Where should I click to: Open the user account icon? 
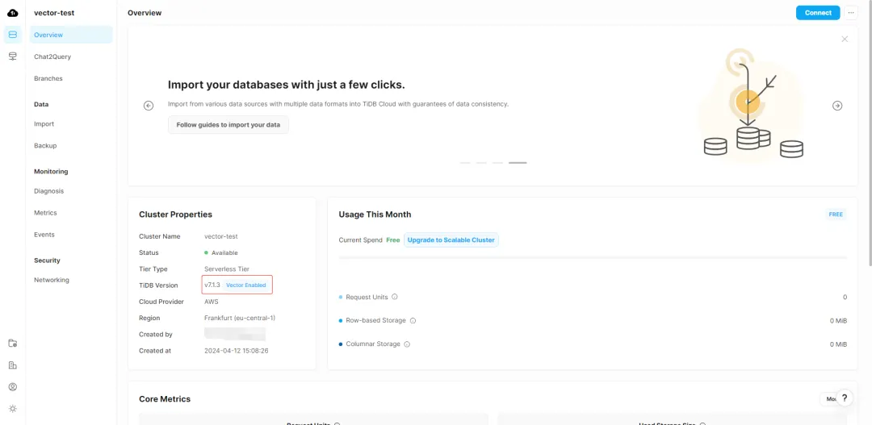tap(12, 386)
